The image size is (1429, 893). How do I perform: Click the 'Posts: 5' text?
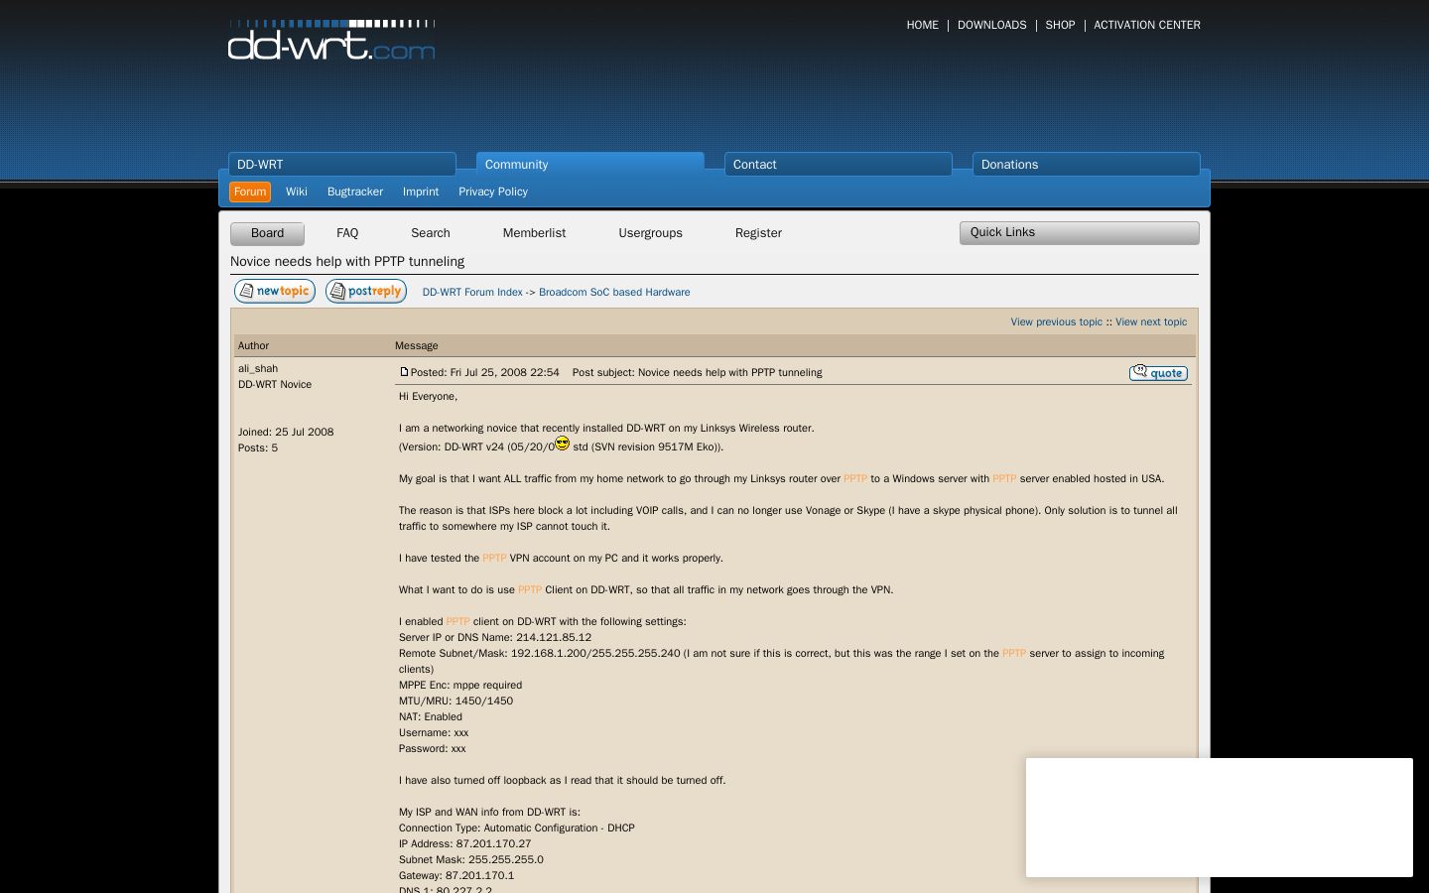pos(258,447)
